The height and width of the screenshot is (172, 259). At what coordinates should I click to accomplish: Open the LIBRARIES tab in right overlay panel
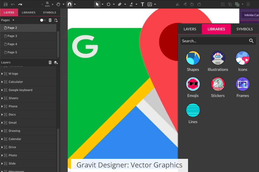tap(216, 29)
